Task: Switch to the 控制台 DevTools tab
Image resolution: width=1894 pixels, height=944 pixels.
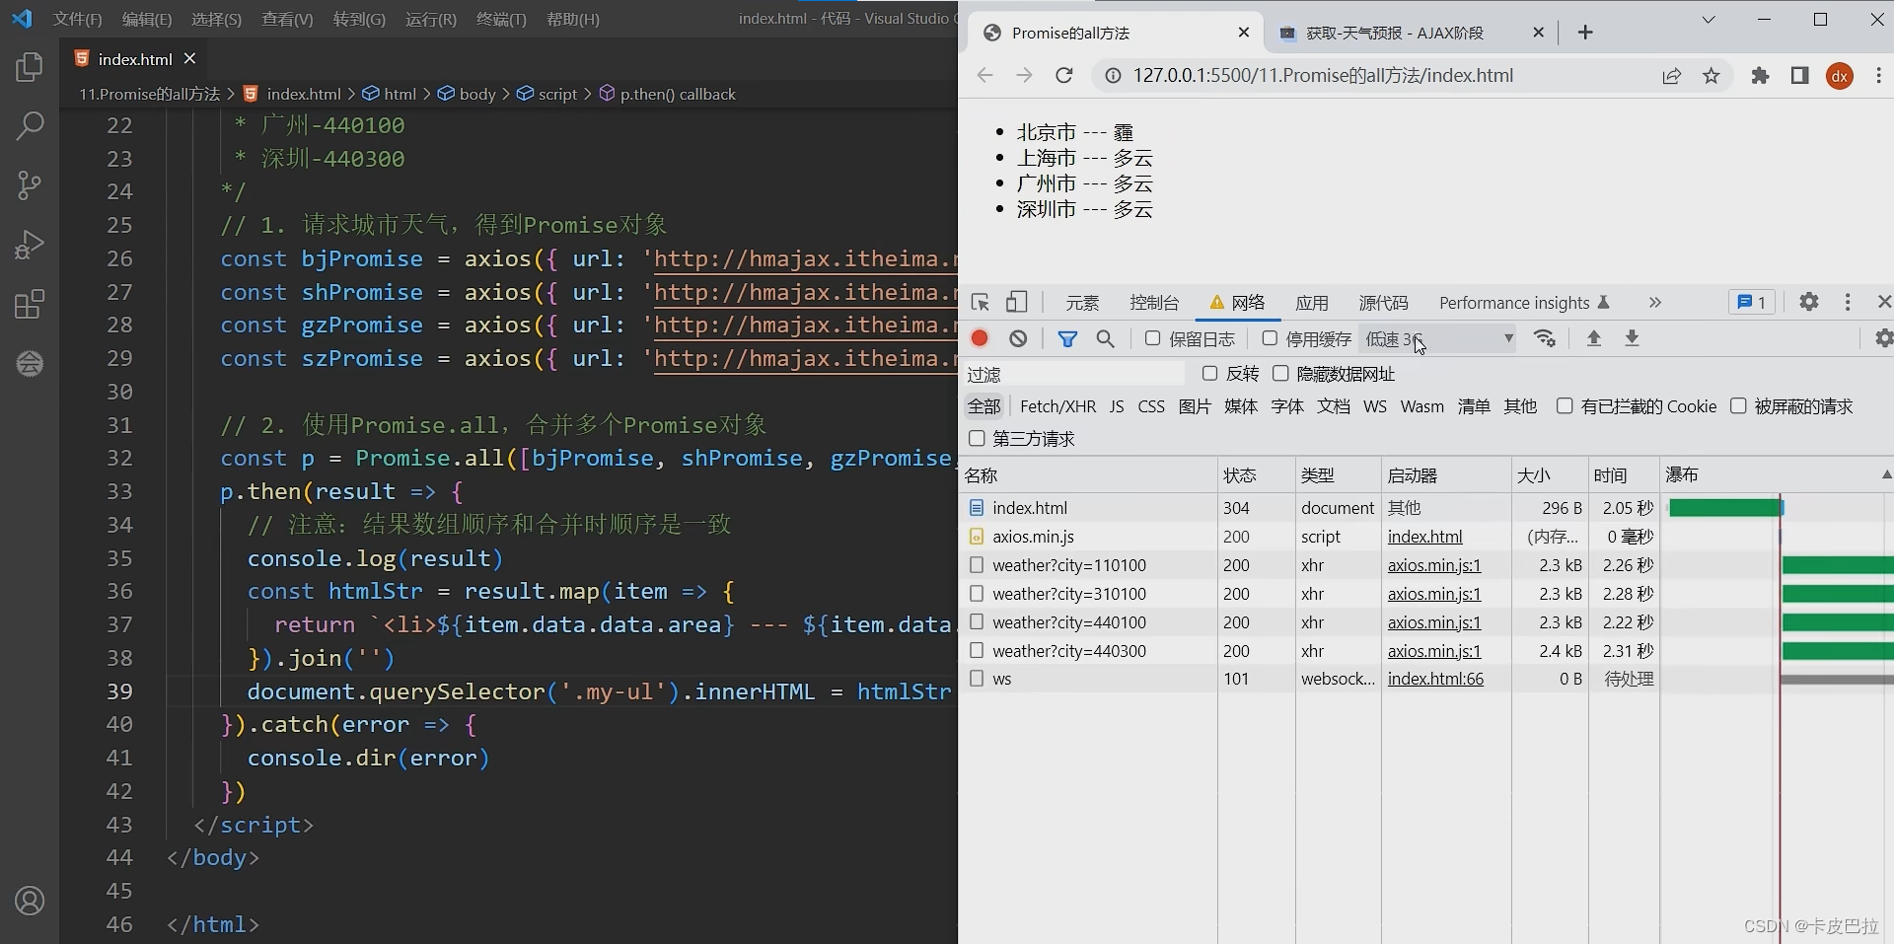Action: tap(1154, 303)
